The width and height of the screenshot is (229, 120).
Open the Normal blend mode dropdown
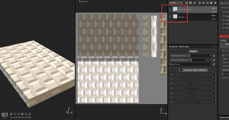(176, 3)
